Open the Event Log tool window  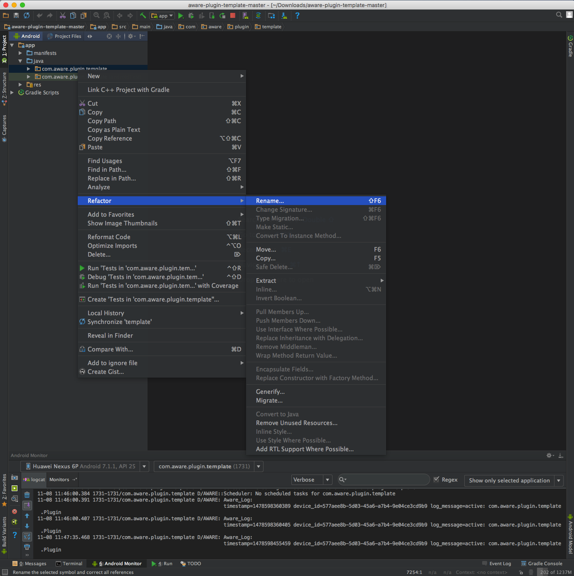497,564
